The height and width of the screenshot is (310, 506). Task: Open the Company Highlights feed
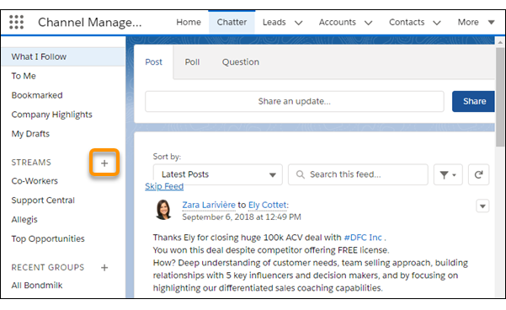pyautogui.click(x=52, y=115)
